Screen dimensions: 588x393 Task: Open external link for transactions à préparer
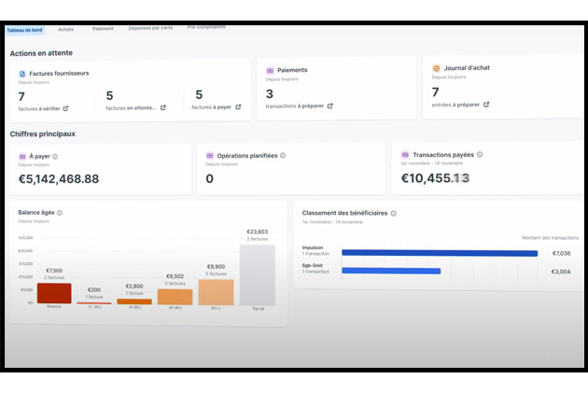[329, 106]
